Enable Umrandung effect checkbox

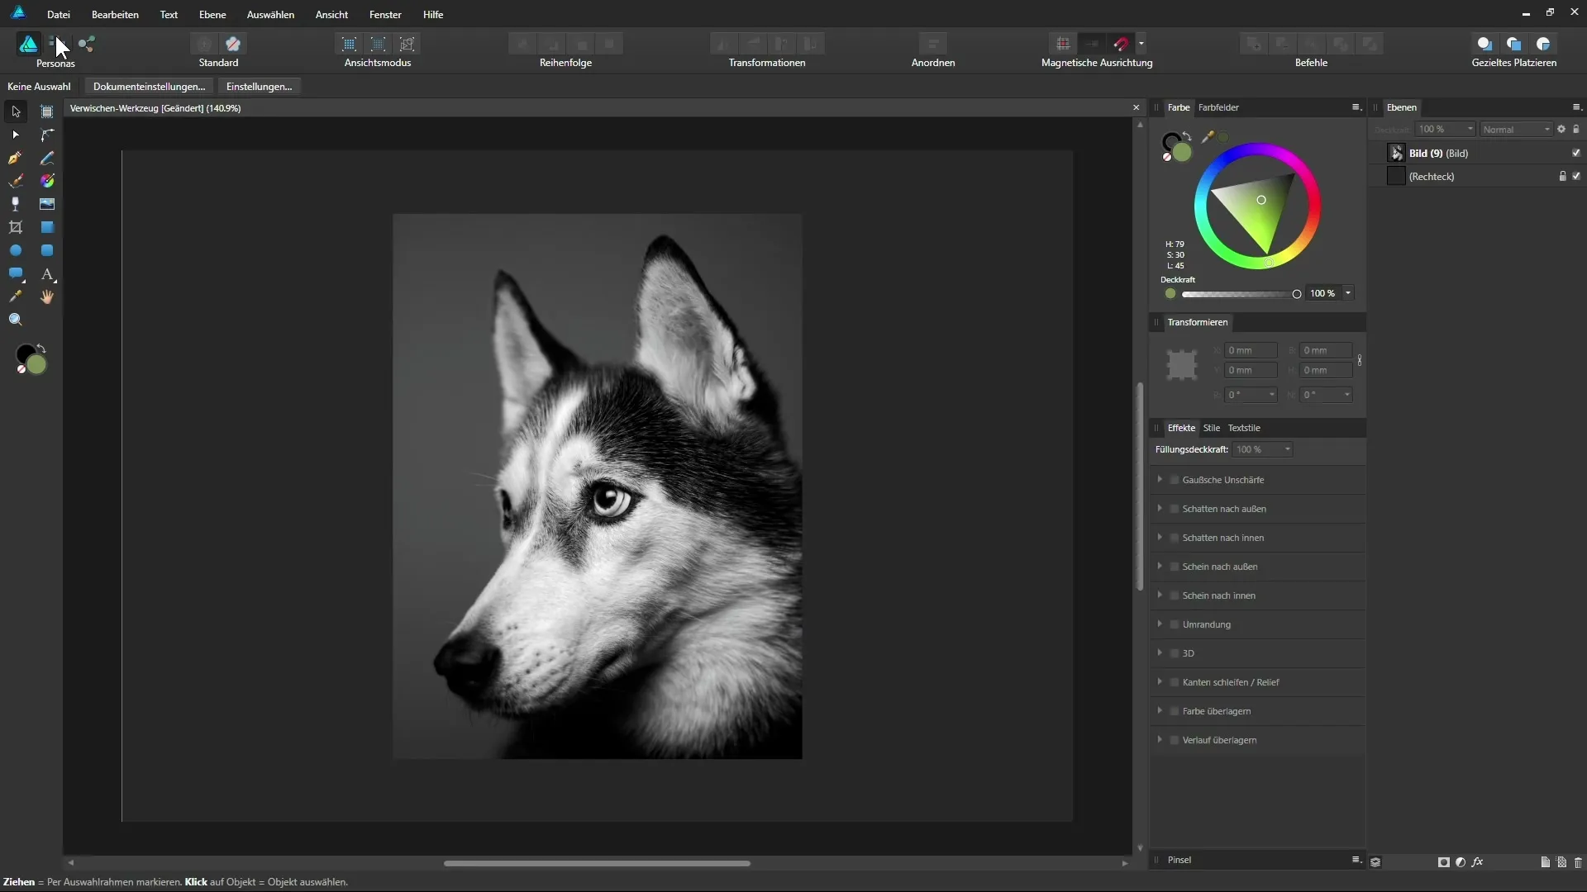1175,624
